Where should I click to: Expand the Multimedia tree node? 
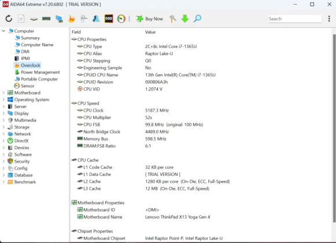[x=3, y=120]
